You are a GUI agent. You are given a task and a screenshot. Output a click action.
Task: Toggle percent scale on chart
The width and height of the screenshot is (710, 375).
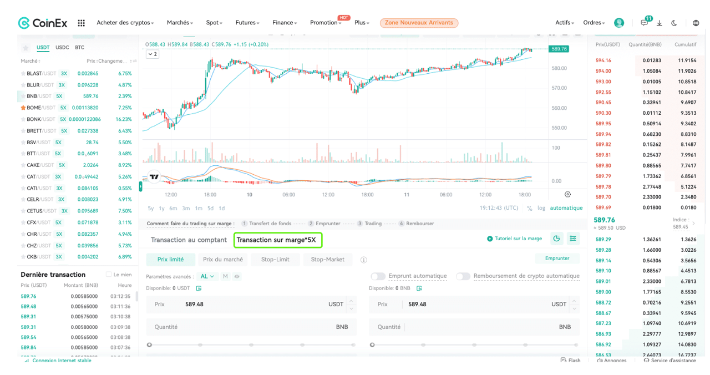[530, 208]
